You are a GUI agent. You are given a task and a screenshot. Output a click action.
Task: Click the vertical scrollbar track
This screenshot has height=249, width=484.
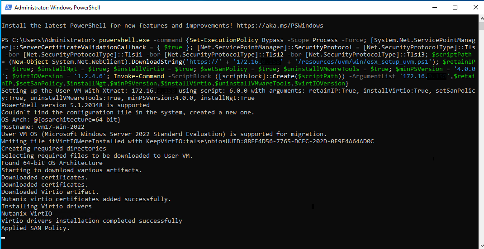point(480,136)
